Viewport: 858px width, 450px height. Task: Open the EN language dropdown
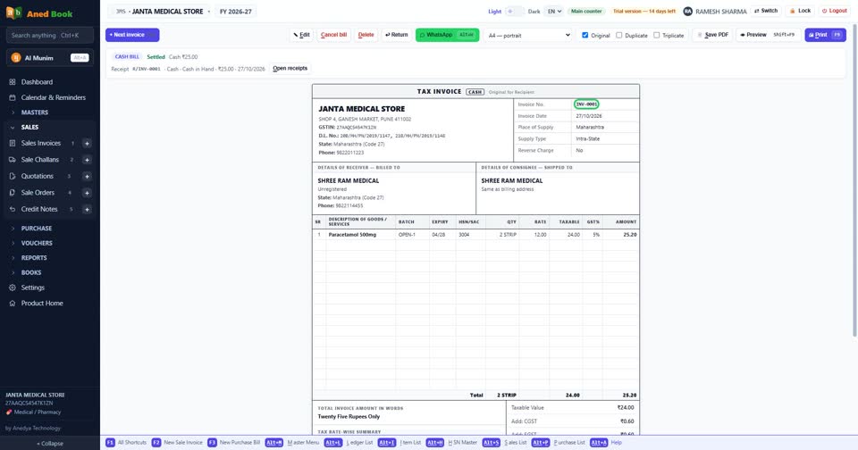[x=554, y=12]
